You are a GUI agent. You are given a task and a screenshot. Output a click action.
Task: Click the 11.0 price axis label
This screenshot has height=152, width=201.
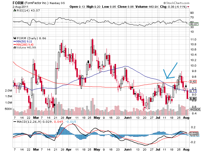pos(193,40)
